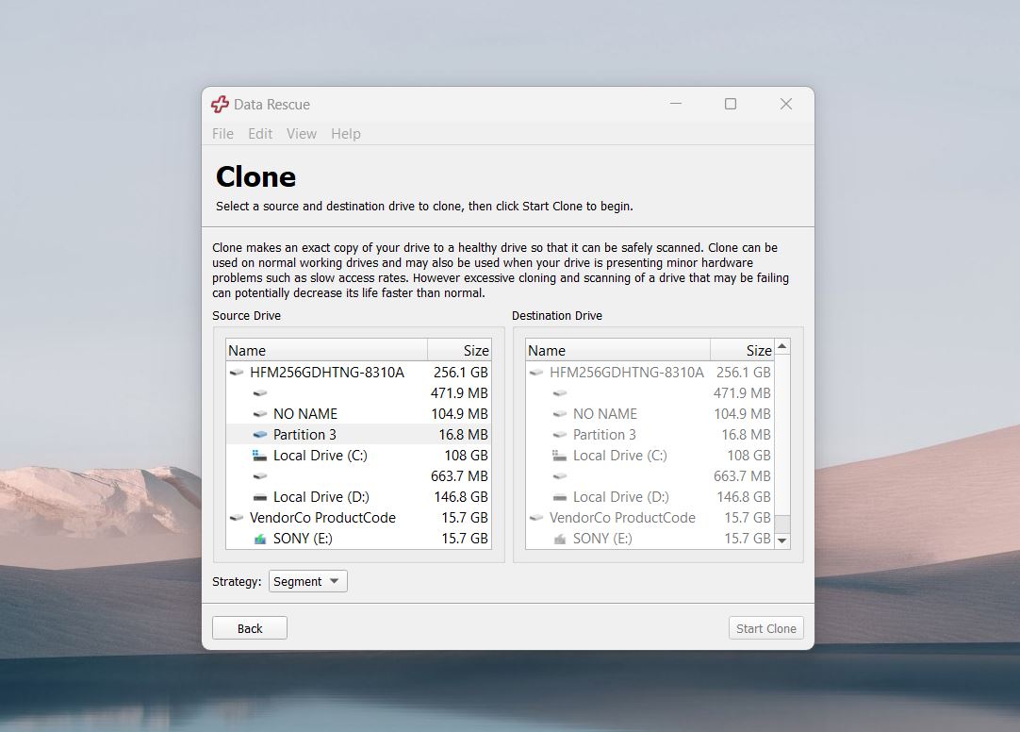Click VendorCo ProductCode drive icon in Source
1020x732 pixels.
click(237, 518)
